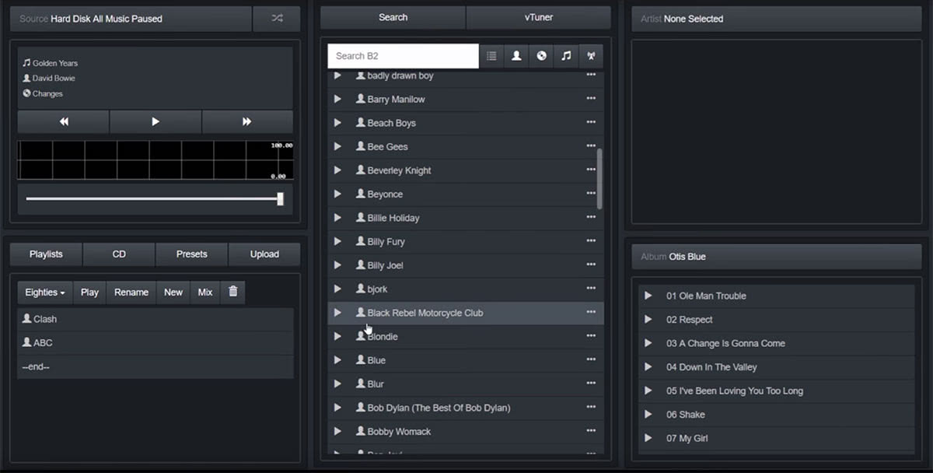The height and width of the screenshot is (473, 933).
Task: Select Blur artist name
Action: (376, 384)
